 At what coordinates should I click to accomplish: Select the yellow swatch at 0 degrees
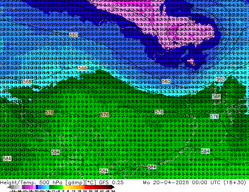tap(64, 187)
